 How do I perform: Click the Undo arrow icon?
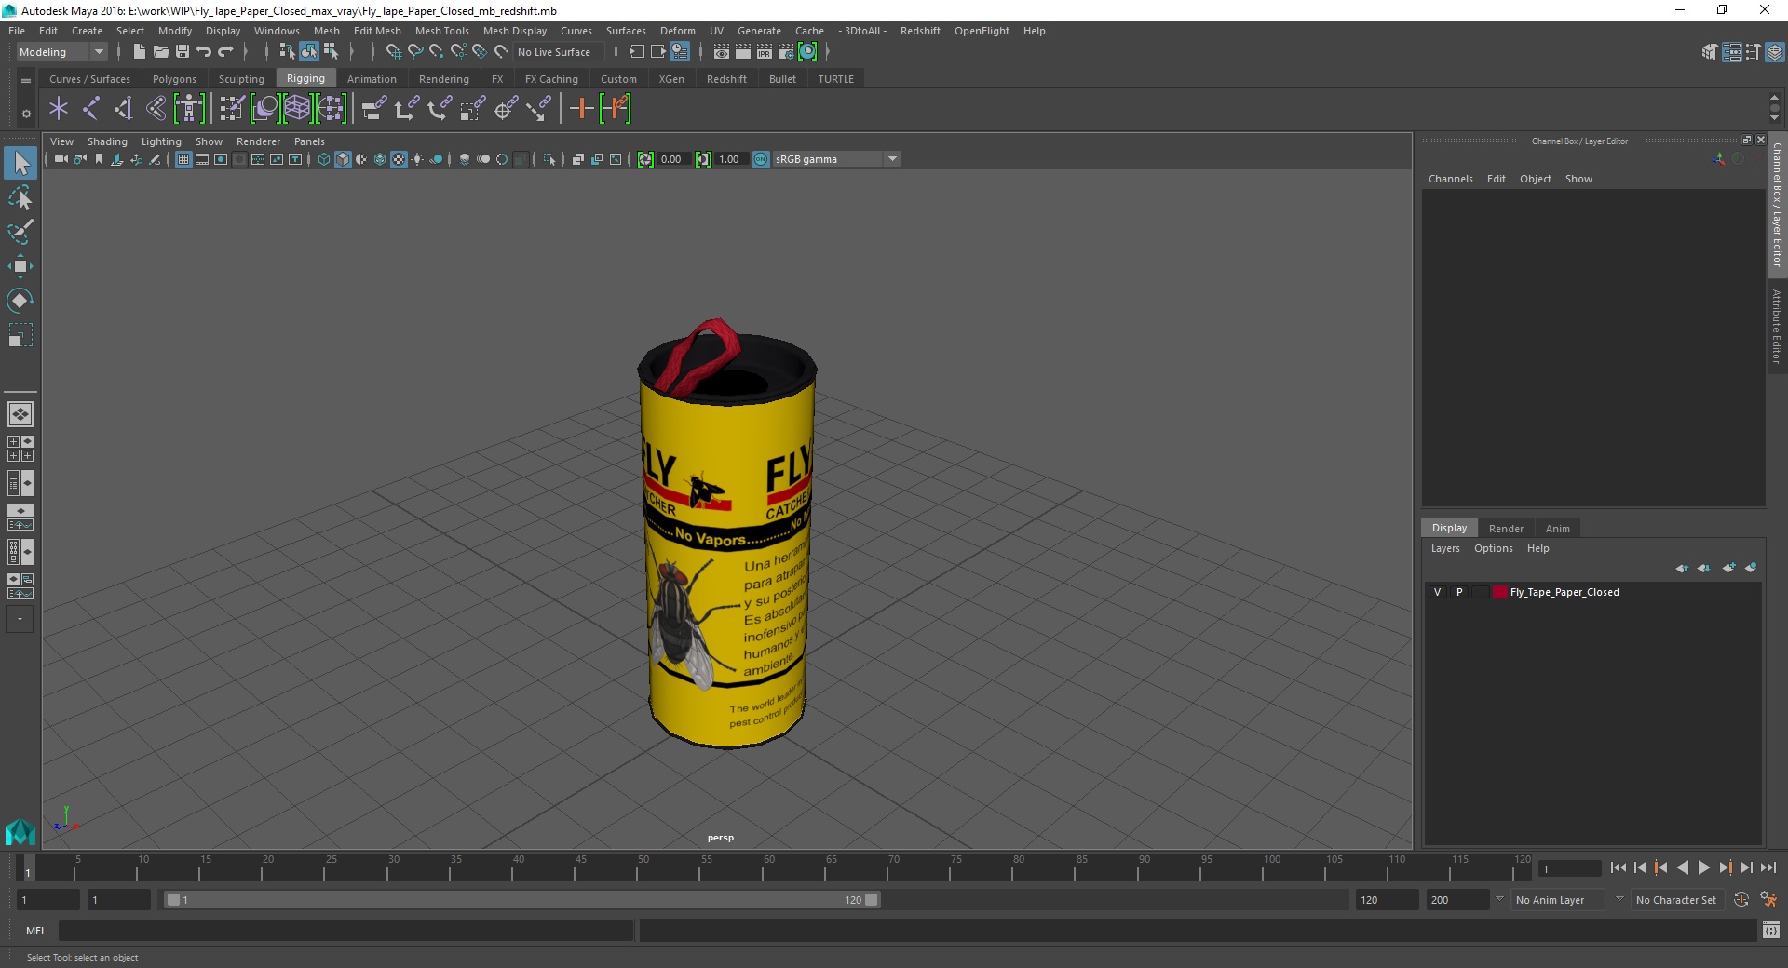click(x=204, y=52)
